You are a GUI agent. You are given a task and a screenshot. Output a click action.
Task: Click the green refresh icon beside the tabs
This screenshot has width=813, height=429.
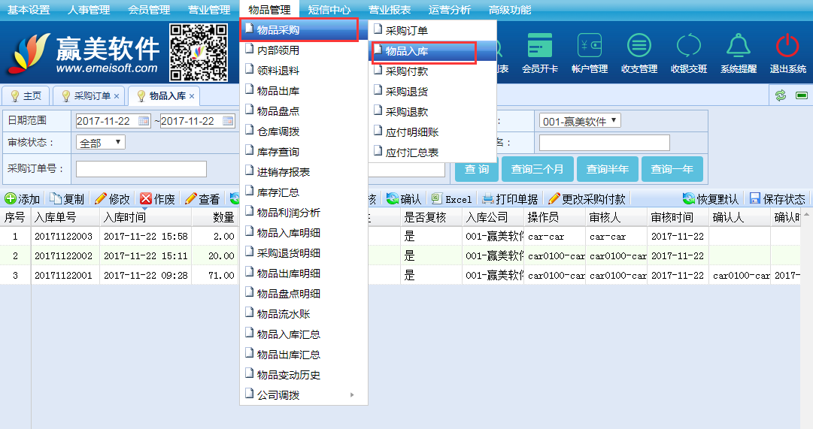pyautogui.click(x=781, y=96)
